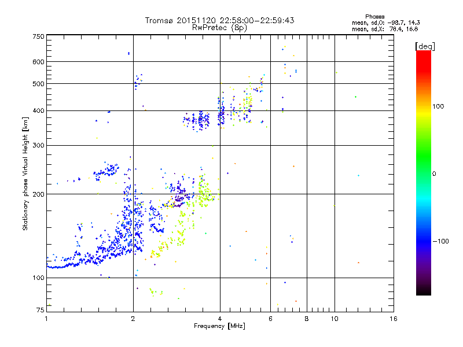463x347 pixels.
Task: Click the plot title 'Tromsø 20151120 22:58:00-22:59:43'
Action: [x=219, y=20]
